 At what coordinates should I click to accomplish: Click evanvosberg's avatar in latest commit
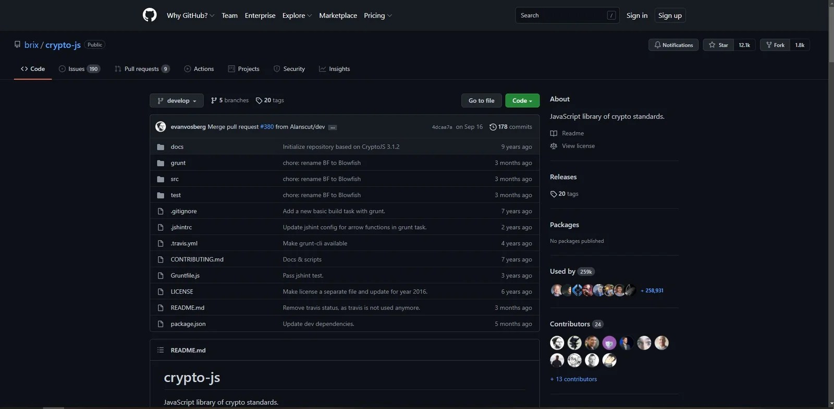tap(161, 127)
